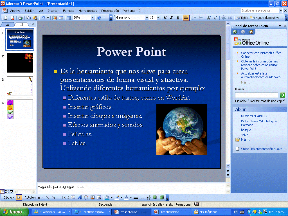The height and width of the screenshot is (216, 288).
Task: Click Conectar con Microsoft Office Online link
Action: click(261, 55)
